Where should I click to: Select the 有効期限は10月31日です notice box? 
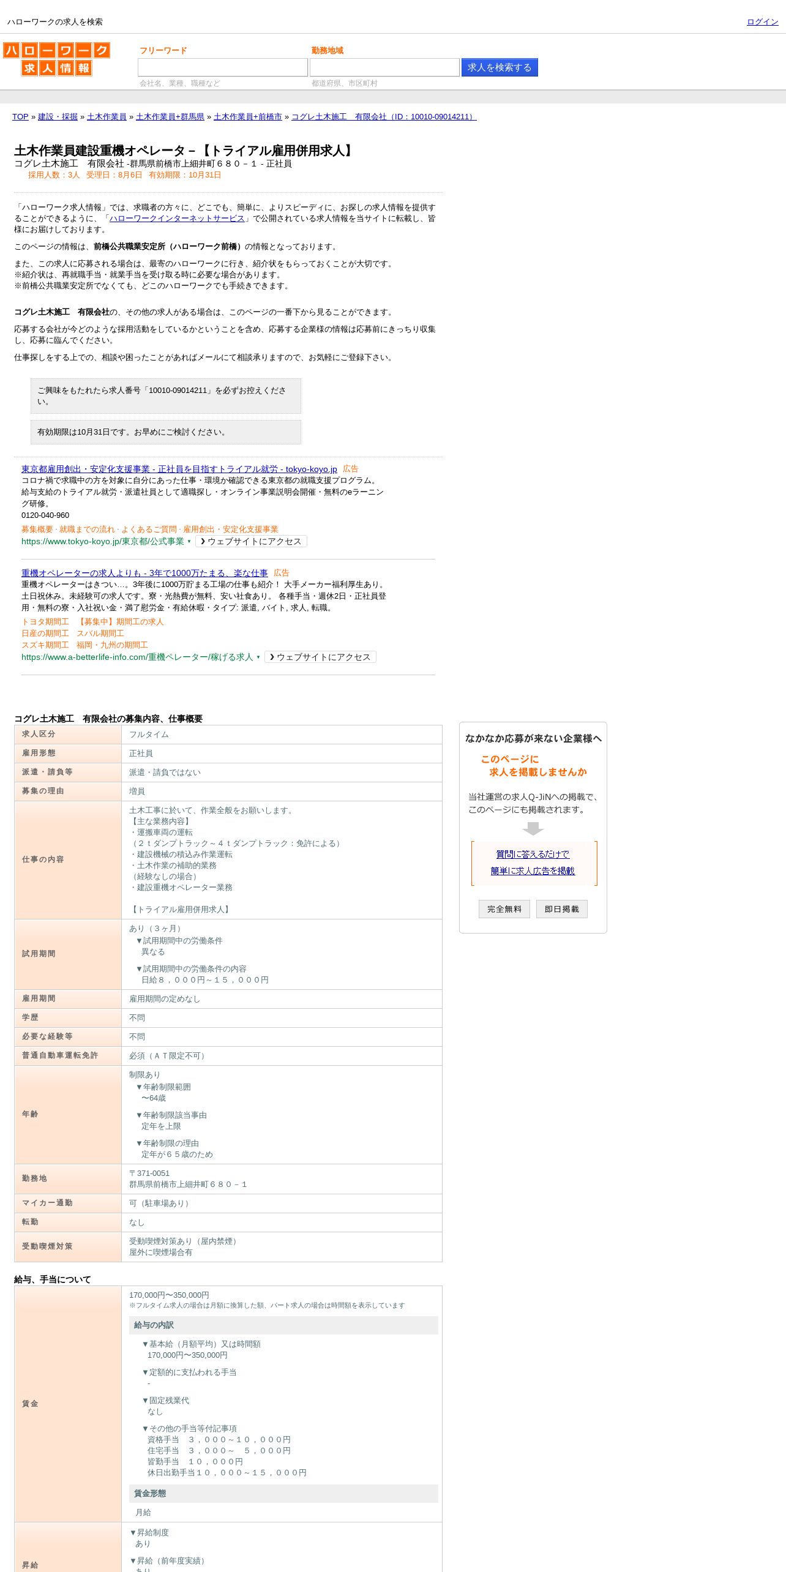166,432
